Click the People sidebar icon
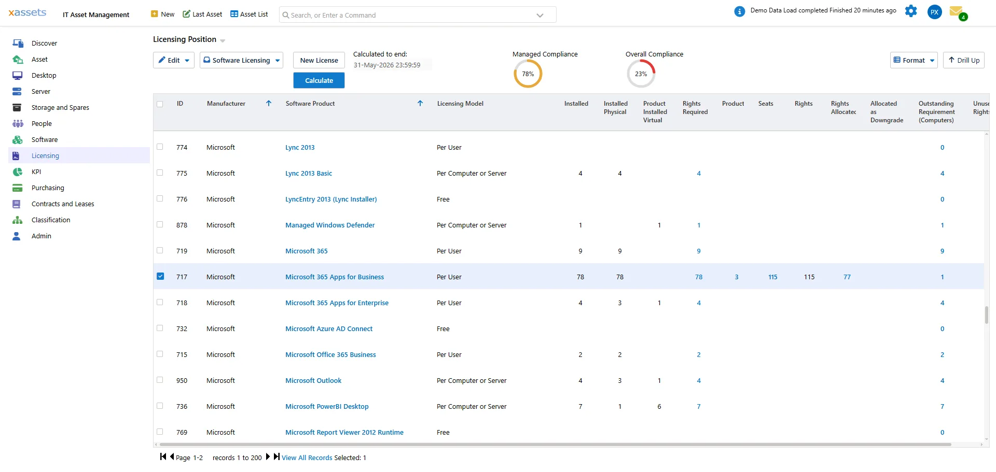 click(18, 124)
